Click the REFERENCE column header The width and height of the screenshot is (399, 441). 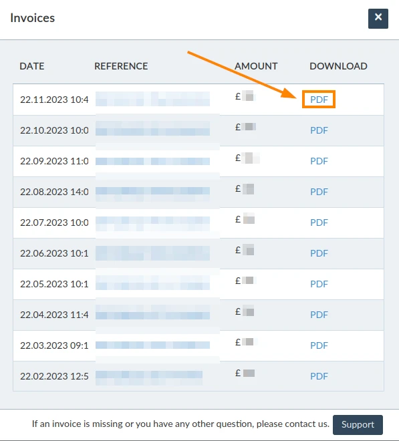121,66
